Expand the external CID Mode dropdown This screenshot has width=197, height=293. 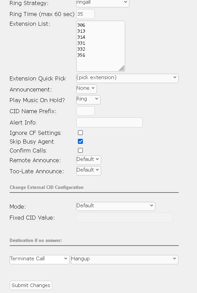(x=116, y=206)
